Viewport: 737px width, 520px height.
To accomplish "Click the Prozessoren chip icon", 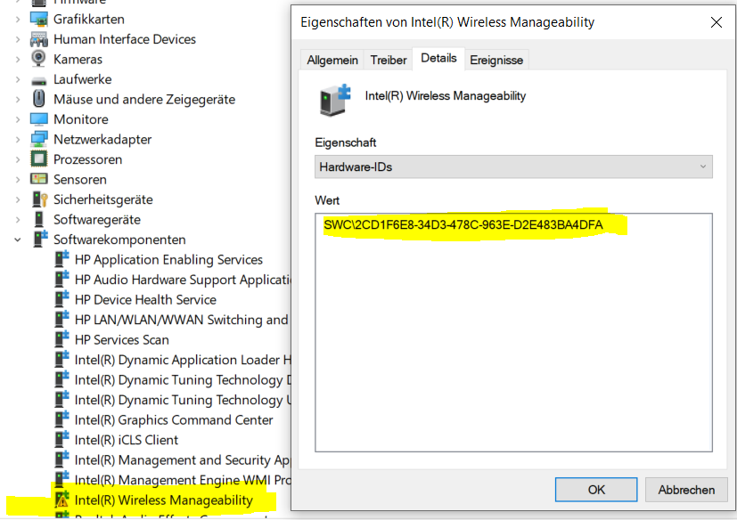I will pos(39,159).
